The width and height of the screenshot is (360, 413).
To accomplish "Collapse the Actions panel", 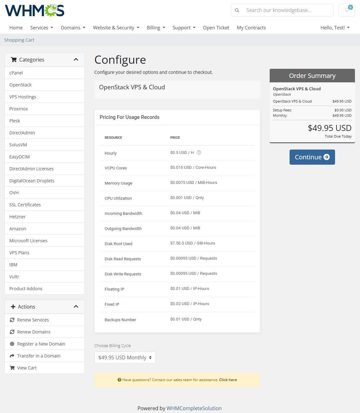I will [76, 307].
